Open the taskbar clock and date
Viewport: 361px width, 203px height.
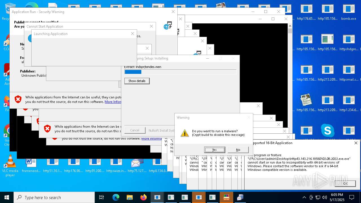pyautogui.click(x=337, y=197)
